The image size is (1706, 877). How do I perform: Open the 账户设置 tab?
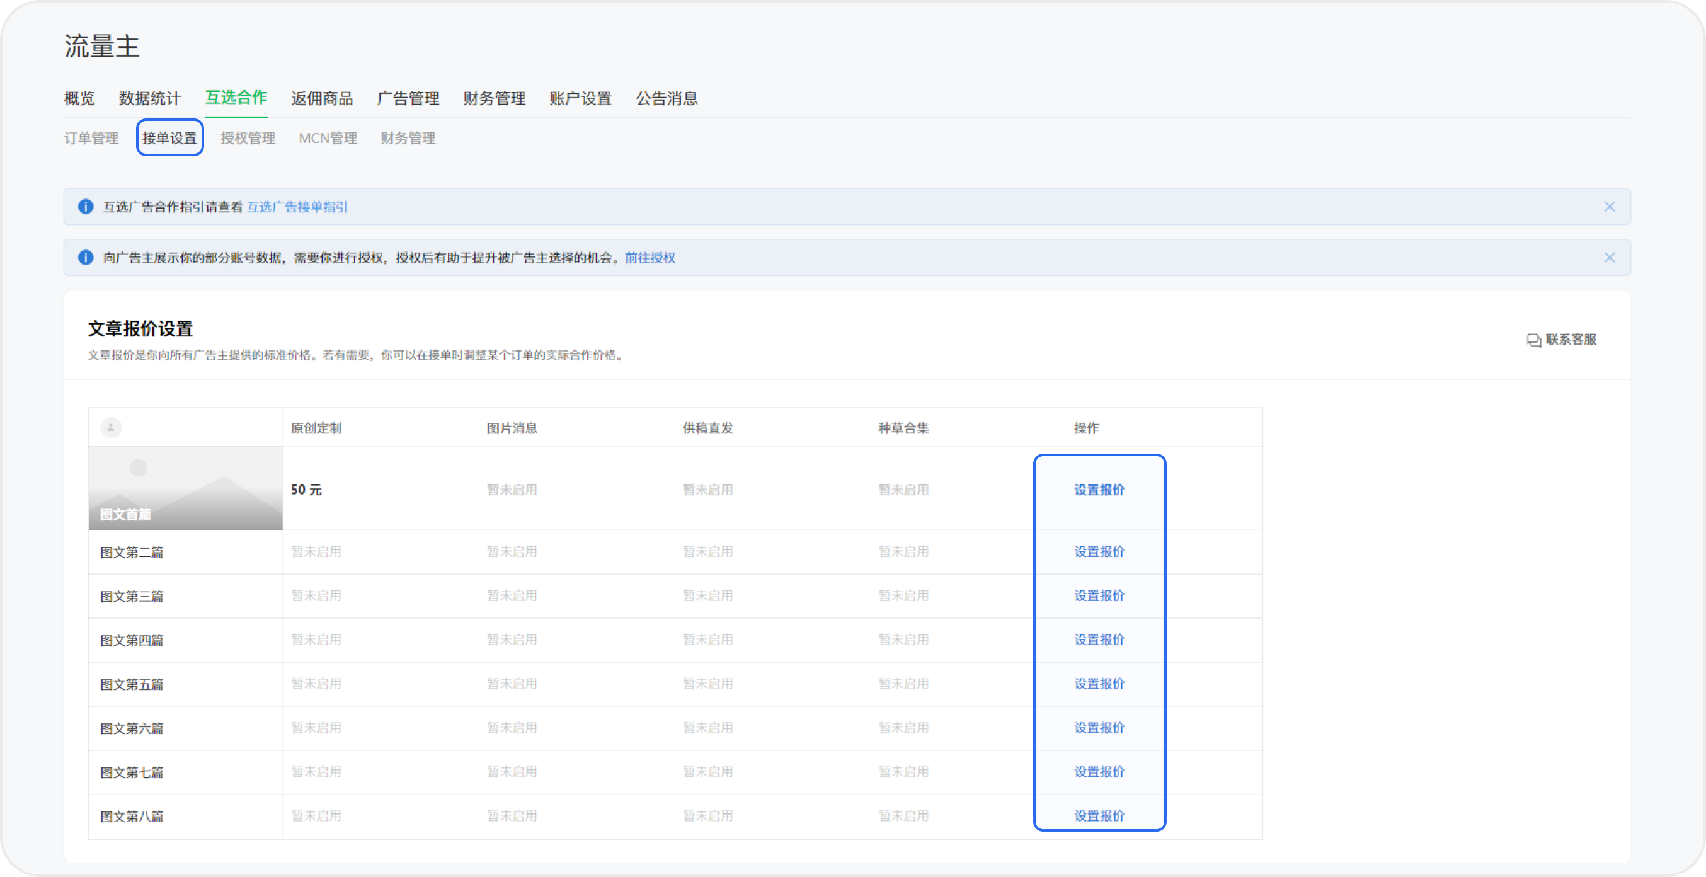[580, 99]
